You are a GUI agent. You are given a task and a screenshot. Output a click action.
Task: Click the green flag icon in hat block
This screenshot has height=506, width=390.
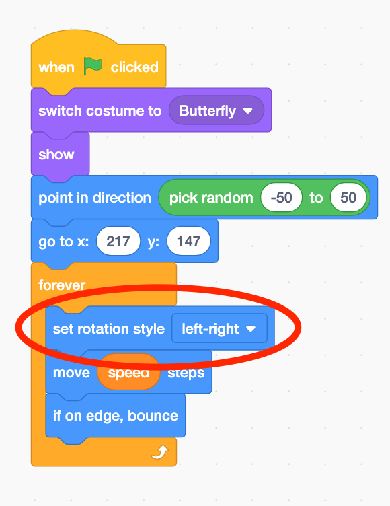[x=93, y=66]
